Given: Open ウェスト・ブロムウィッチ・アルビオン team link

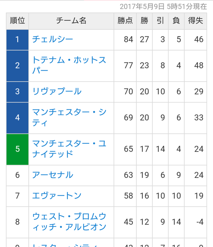Looking at the screenshot, I should pos(69,222).
